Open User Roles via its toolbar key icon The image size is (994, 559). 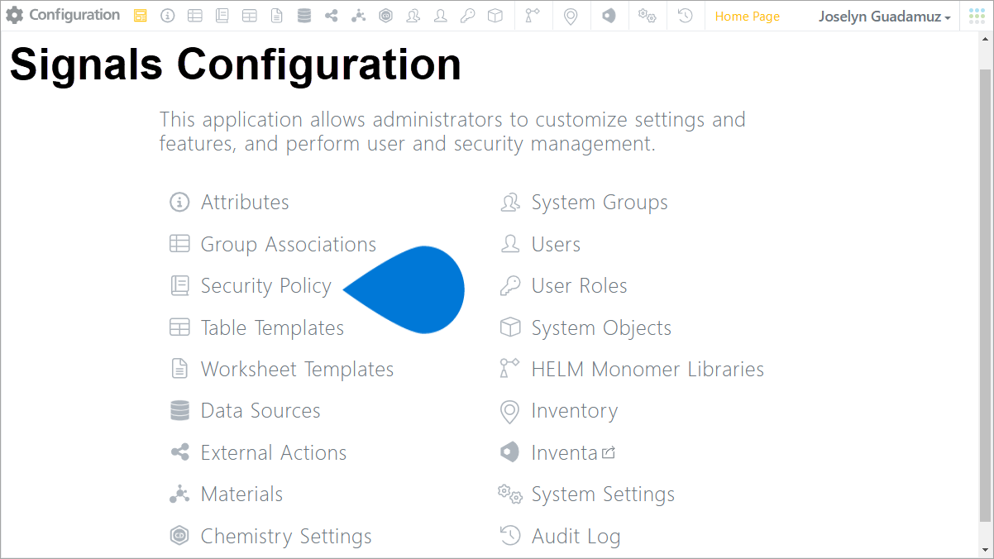(x=468, y=16)
